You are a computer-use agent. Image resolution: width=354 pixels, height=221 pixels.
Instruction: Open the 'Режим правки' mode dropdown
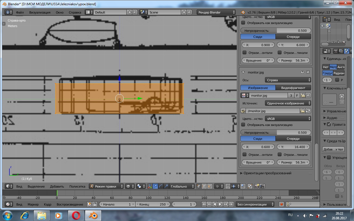(106, 186)
